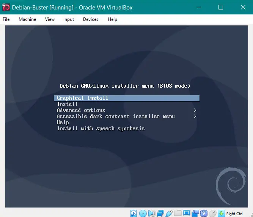253x217 pixels.
Task: Click the network adapters status icon
Action: pyautogui.click(x=160, y=214)
